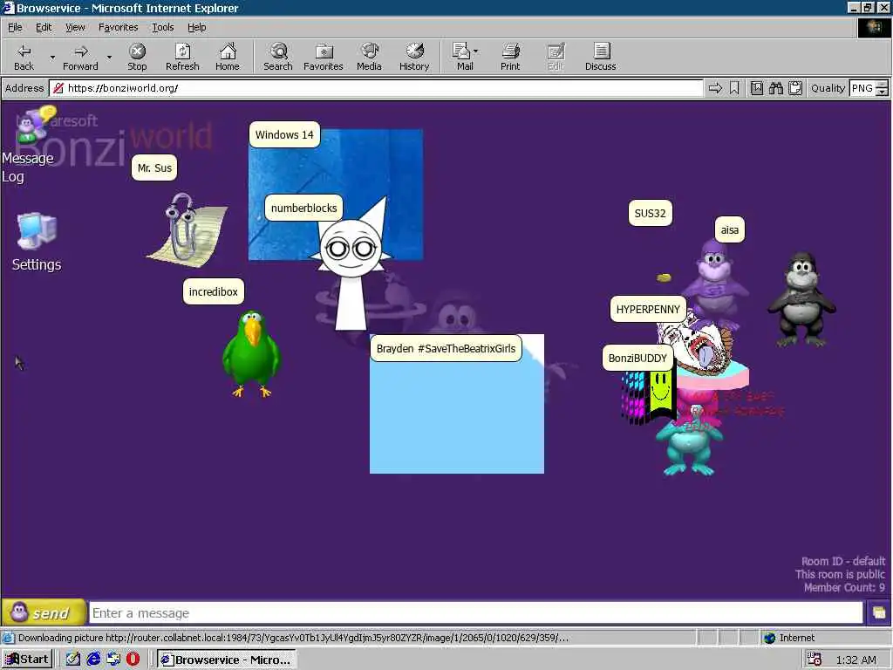Click the binoculars find icon
The image size is (893, 670).
click(x=775, y=88)
